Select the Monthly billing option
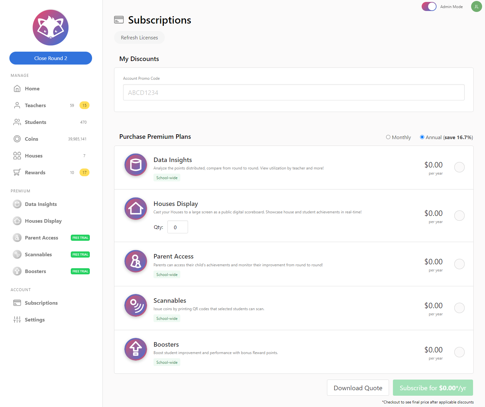The image size is (485, 407). point(388,137)
